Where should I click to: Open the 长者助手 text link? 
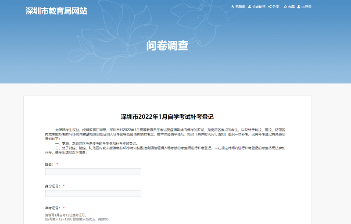click(259, 7)
